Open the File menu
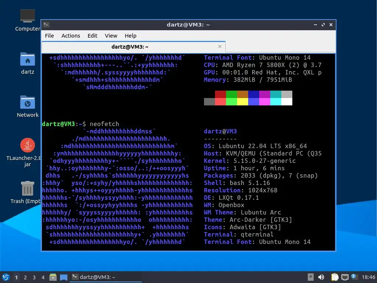This screenshot has width=377, height=283. click(x=49, y=36)
